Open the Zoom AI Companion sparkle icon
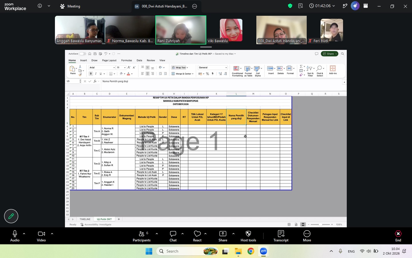412x258 pixels. [355, 6]
